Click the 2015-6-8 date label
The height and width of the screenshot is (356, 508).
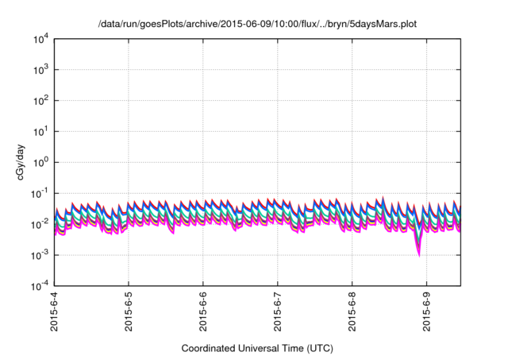(x=352, y=311)
